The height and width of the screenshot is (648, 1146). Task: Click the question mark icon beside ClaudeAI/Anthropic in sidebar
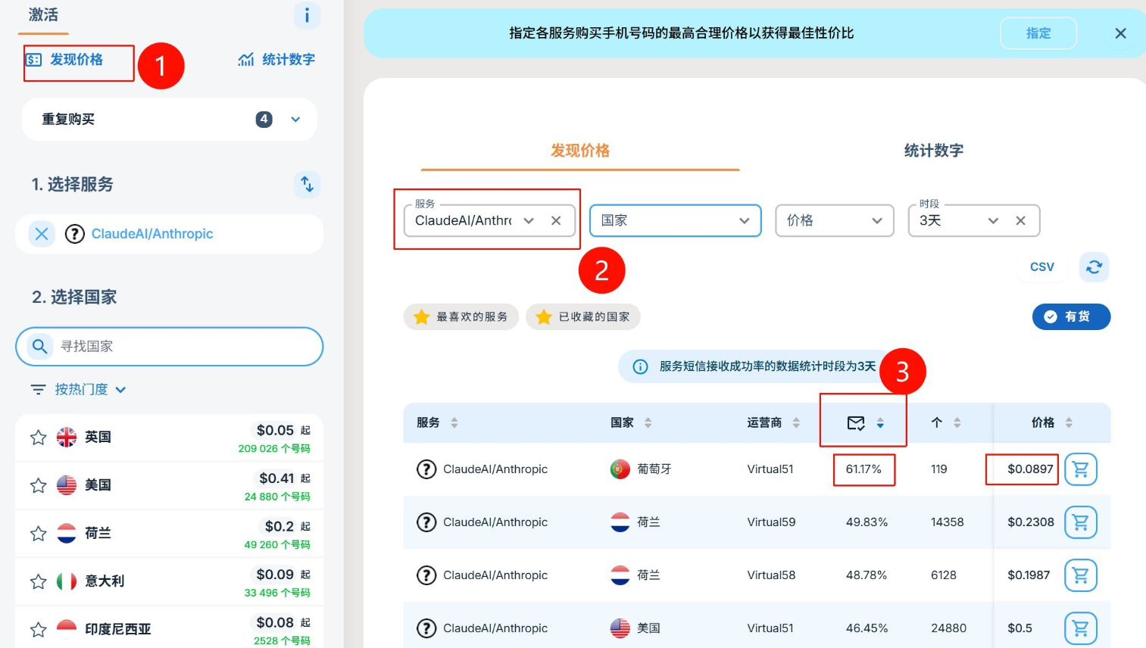coord(74,234)
